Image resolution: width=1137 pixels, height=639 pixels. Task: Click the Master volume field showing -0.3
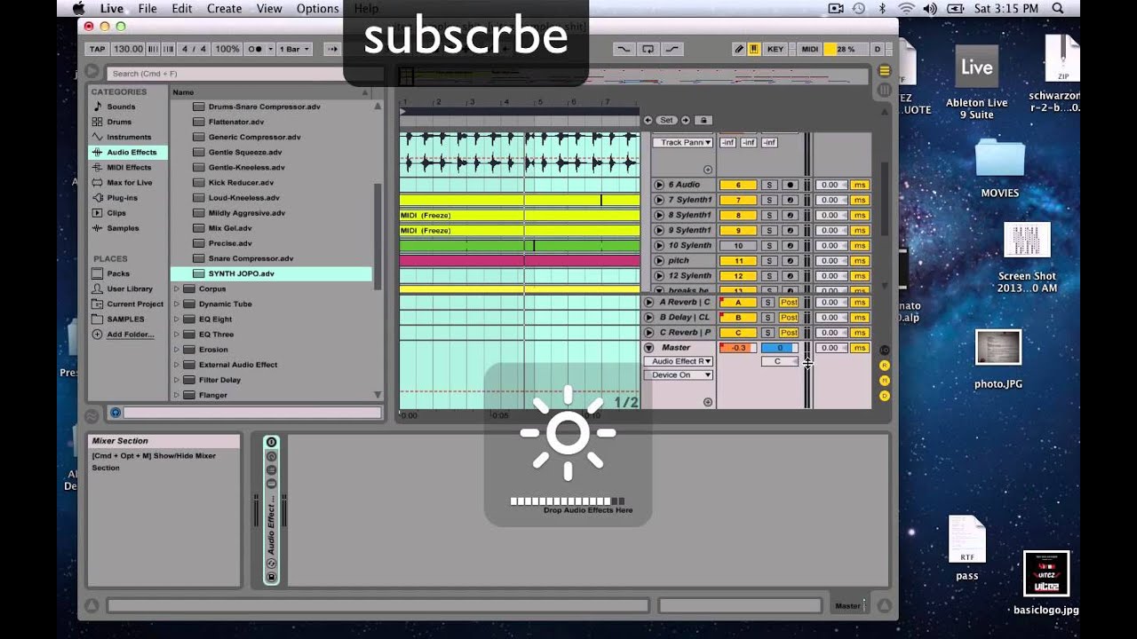click(x=737, y=347)
